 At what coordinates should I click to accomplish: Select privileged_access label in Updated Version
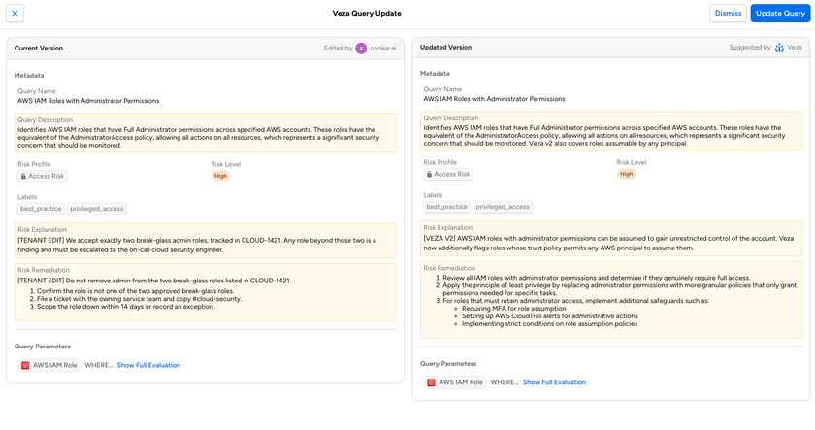coord(503,207)
